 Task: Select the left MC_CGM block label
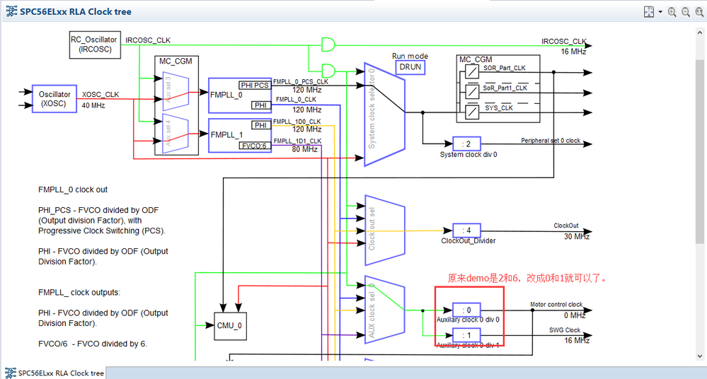click(x=176, y=61)
